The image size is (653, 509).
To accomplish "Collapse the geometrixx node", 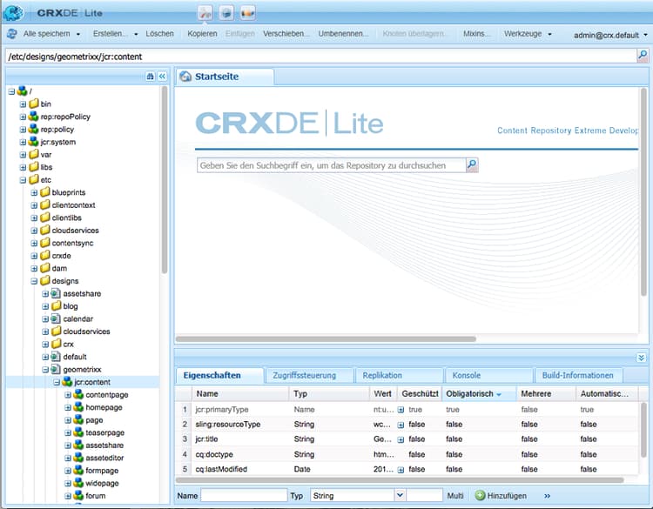I will click(x=45, y=370).
